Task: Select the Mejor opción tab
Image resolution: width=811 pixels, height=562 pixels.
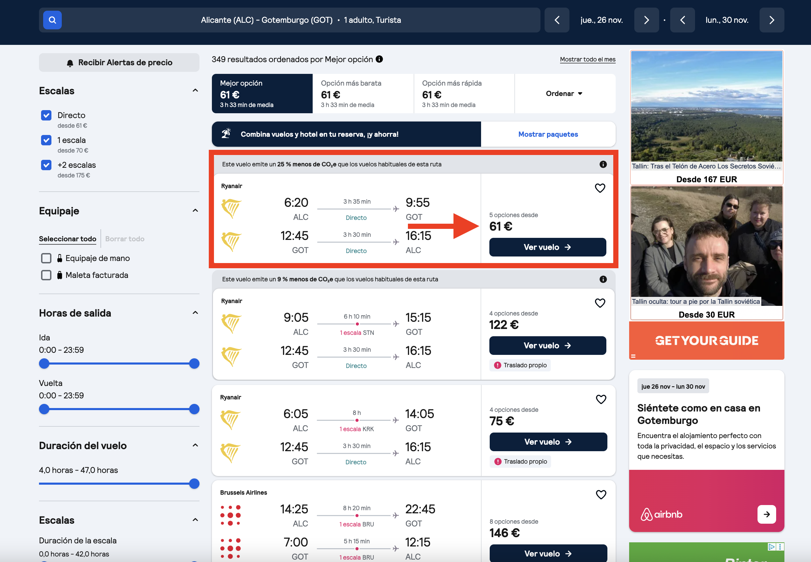Action: click(x=262, y=93)
